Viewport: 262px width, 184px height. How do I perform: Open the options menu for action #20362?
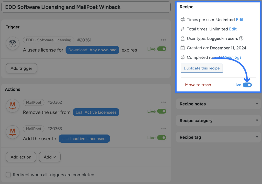point(163,102)
